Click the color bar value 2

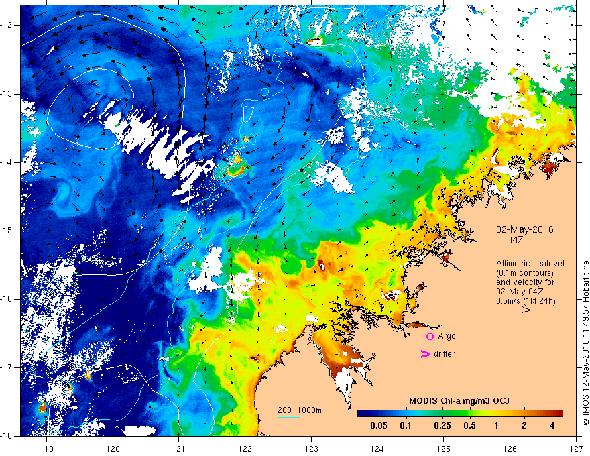coord(524,426)
